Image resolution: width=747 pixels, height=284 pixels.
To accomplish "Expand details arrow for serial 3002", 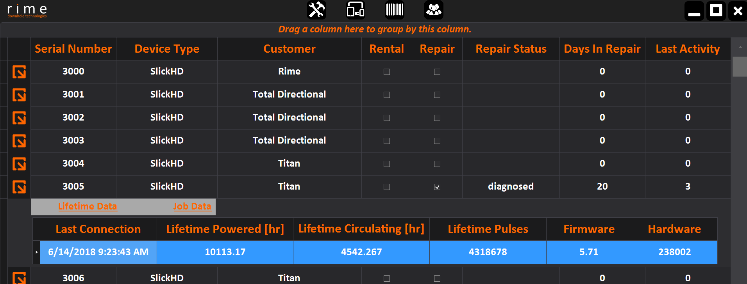I will [19, 118].
